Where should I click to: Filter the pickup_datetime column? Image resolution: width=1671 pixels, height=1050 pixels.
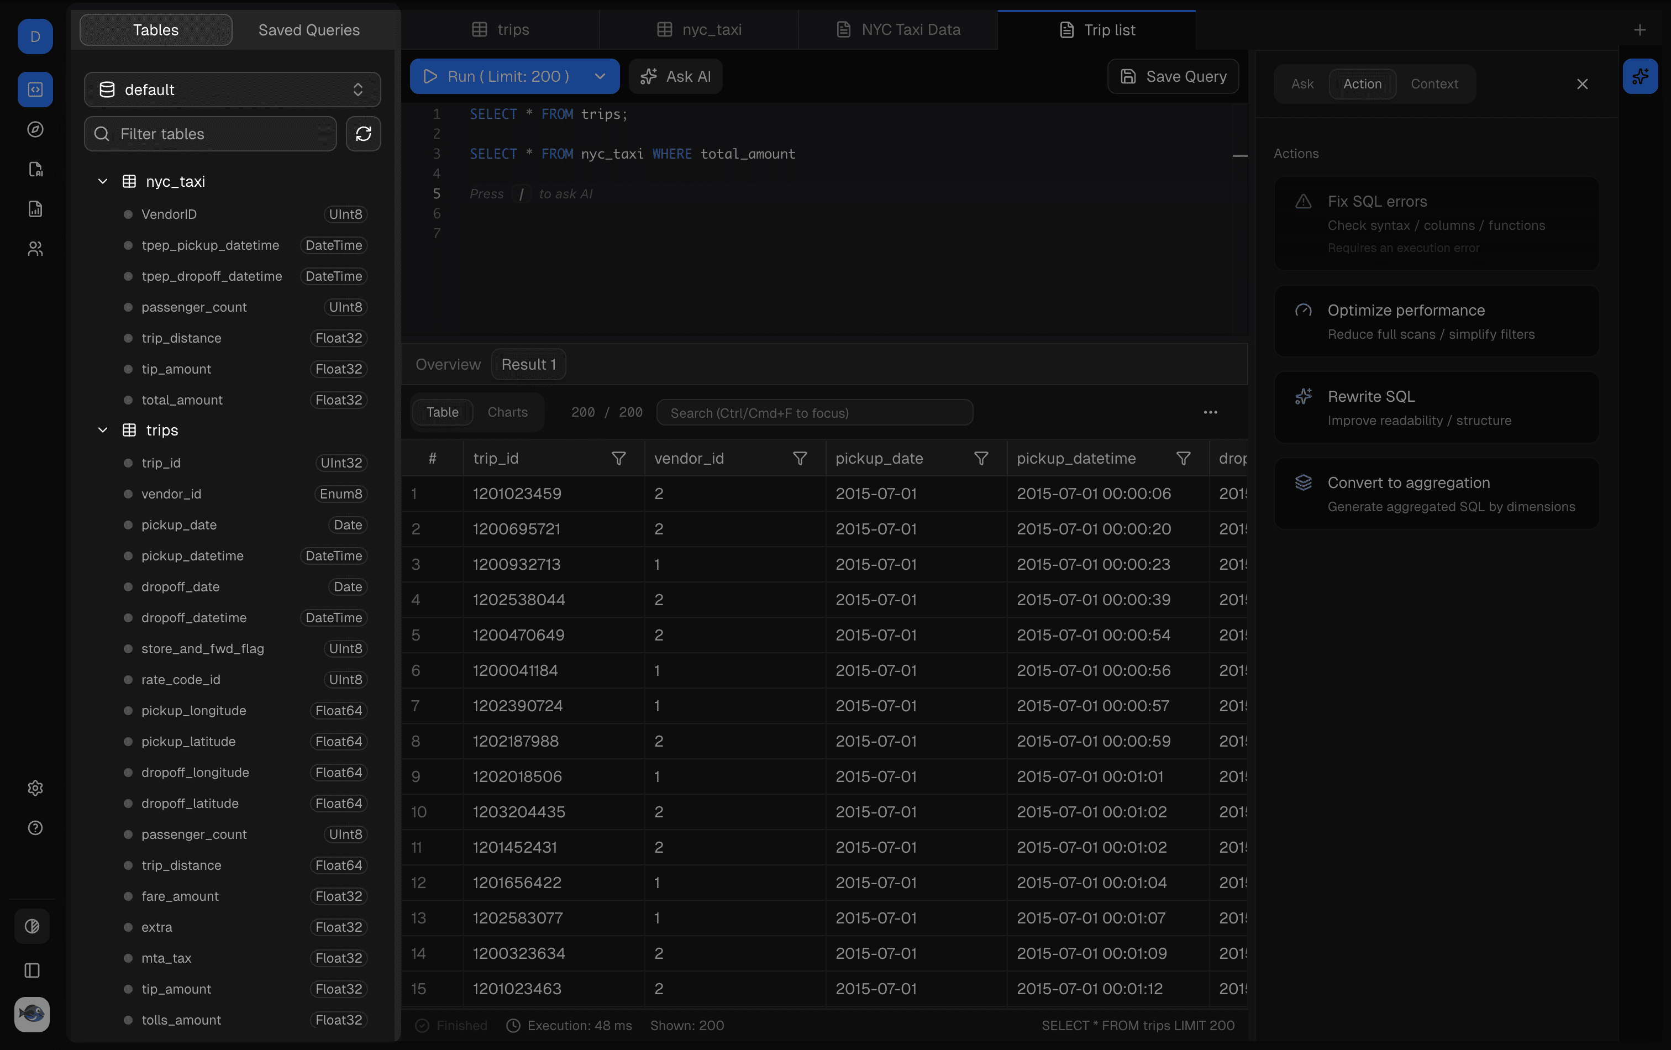coord(1184,458)
